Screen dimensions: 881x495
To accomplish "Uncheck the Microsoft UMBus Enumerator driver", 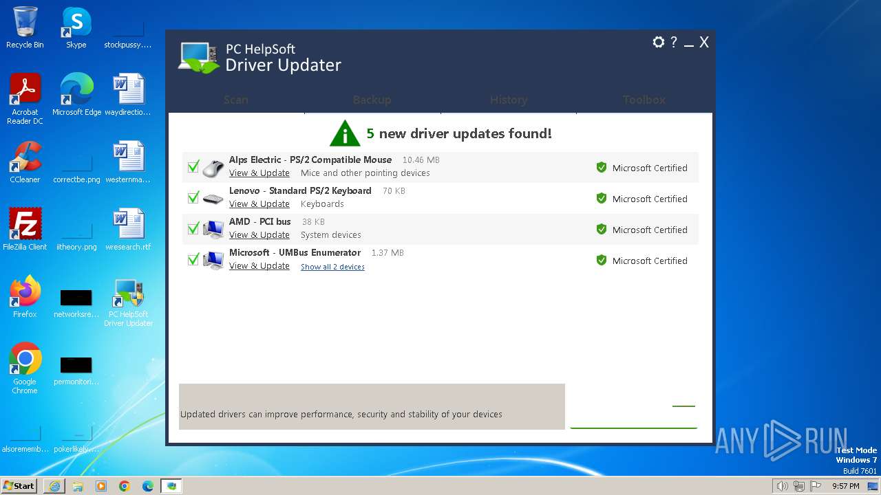I will [x=193, y=260].
